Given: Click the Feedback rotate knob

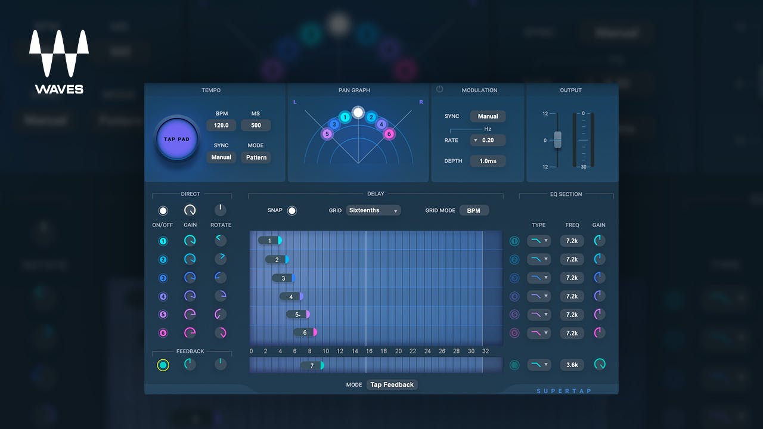Looking at the screenshot, I should (x=220, y=364).
